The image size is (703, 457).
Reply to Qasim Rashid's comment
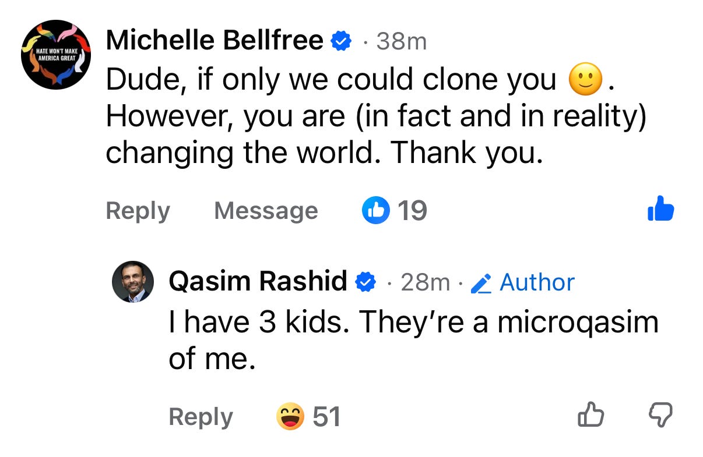coord(201,417)
